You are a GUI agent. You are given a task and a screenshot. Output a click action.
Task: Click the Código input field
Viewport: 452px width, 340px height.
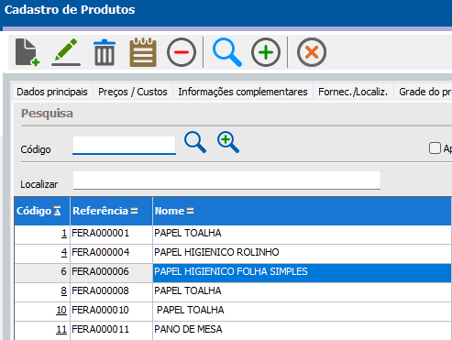124,145
